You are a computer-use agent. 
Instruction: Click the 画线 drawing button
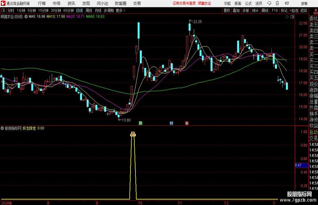tap(265, 10)
